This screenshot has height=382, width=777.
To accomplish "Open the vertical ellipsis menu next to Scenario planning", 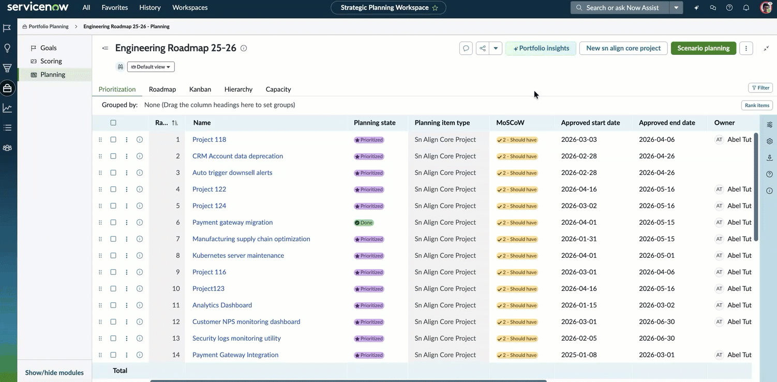I will pos(746,48).
